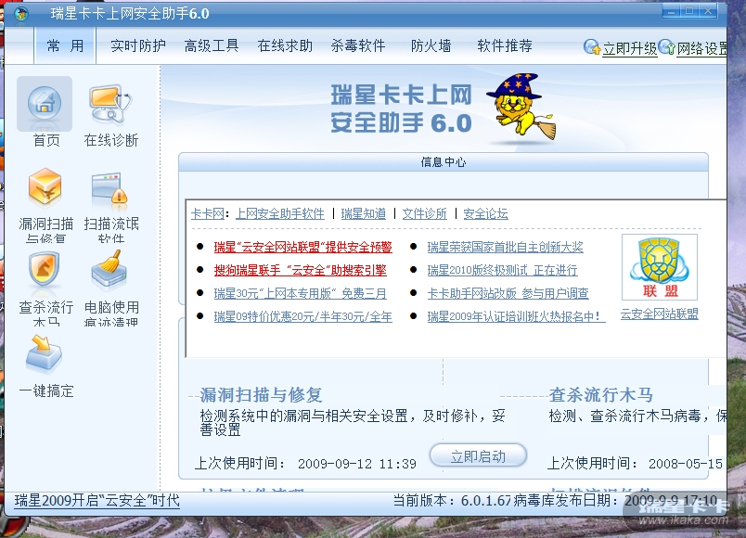Open the 软件推荐 tab
This screenshot has height=538, width=746.
pos(505,45)
